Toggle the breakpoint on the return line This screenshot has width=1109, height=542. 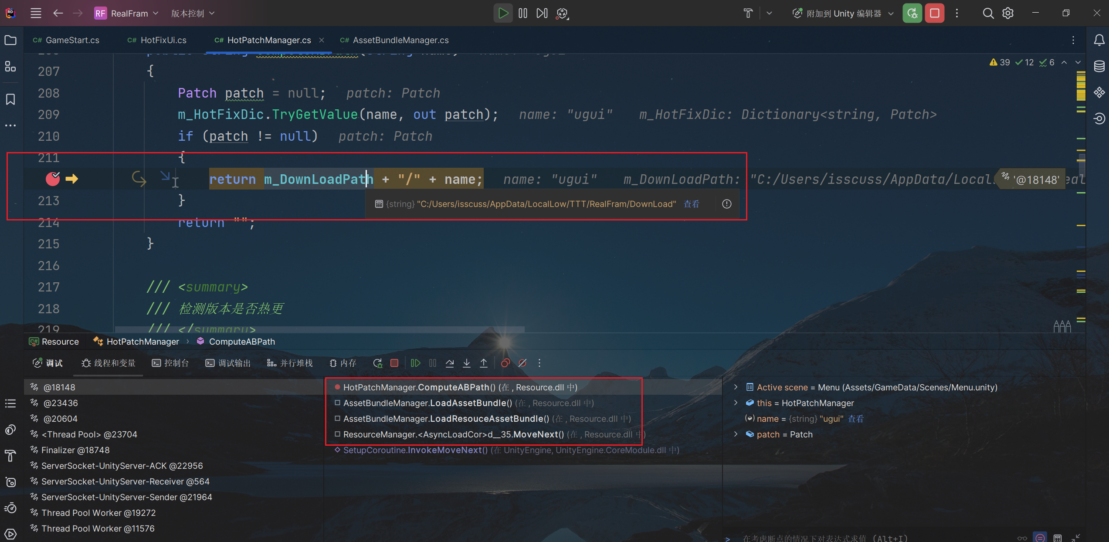tap(53, 179)
